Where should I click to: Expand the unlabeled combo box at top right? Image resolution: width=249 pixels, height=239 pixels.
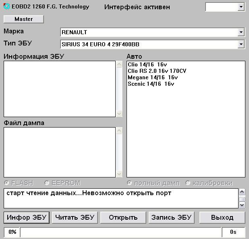(241, 7)
